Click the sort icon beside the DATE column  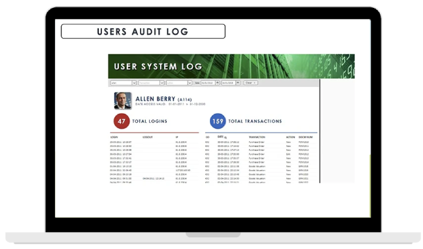coord(226,138)
